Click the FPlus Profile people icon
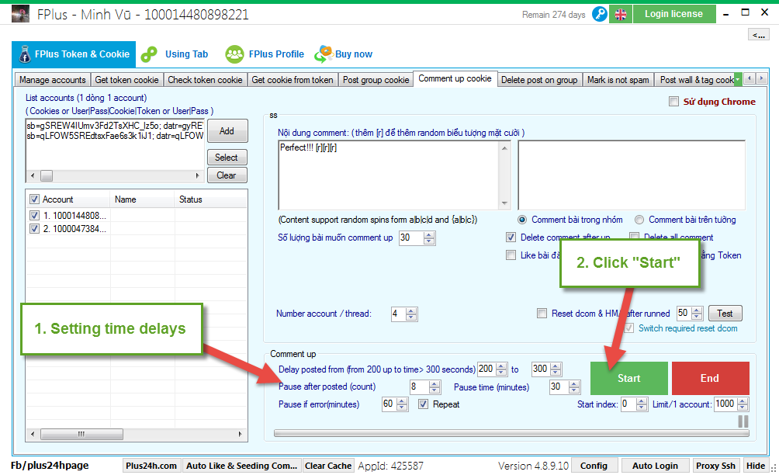This screenshot has width=779, height=475. coord(234,54)
